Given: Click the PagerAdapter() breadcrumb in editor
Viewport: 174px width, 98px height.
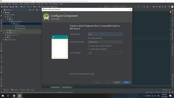Looking at the screenshot, I should 67,87.
